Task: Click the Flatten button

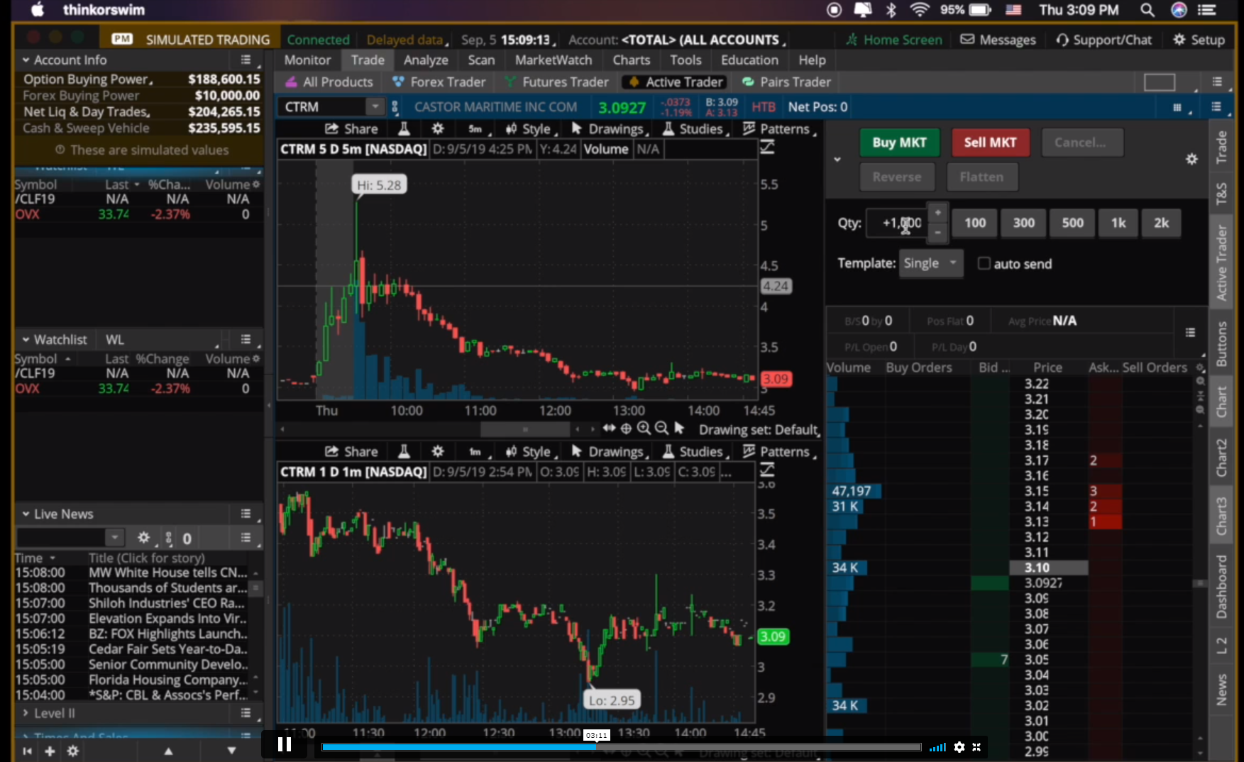Action: point(982,177)
